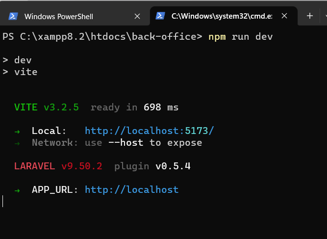Image resolution: width=327 pixels, height=239 pixels.
Task: Click the dim arrow beside Network
Action: pos(17,143)
